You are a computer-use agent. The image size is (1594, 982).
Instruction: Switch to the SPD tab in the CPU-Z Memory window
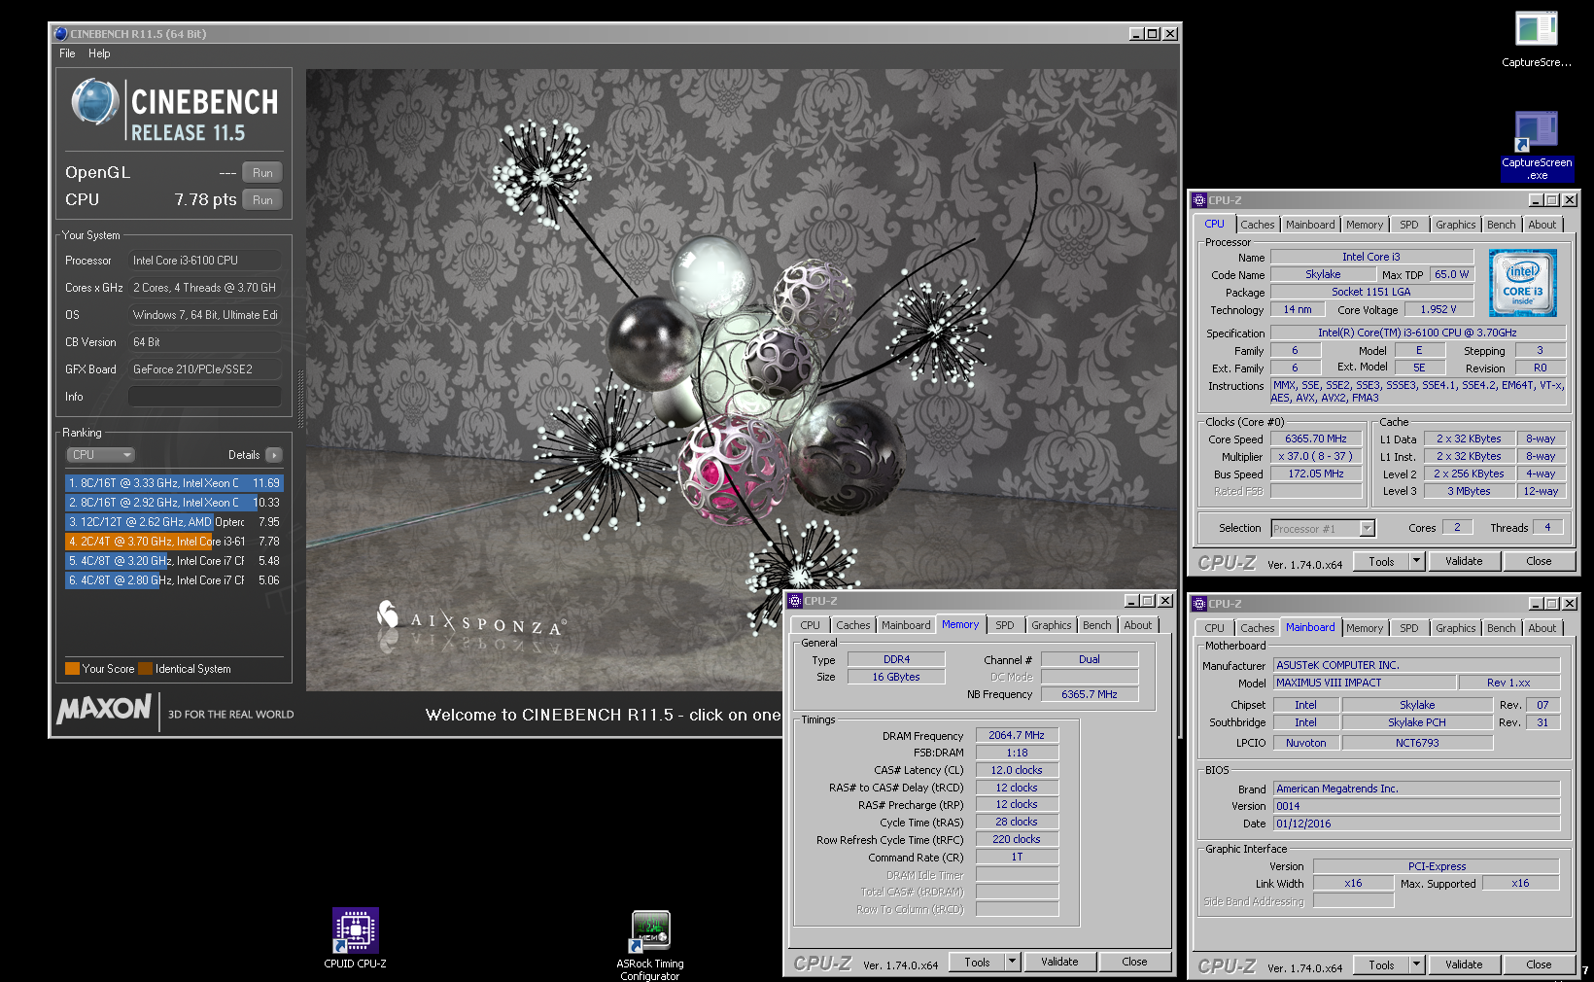(1005, 625)
